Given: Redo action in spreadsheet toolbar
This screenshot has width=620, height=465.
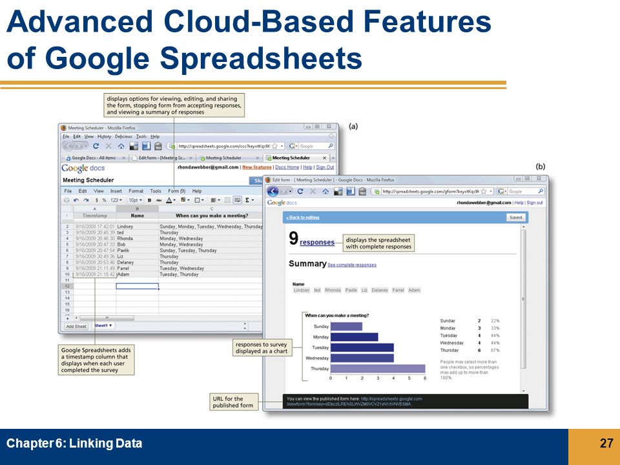Looking at the screenshot, I should (x=85, y=200).
